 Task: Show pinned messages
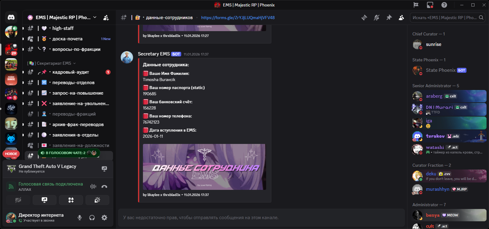click(x=389, y=18)
